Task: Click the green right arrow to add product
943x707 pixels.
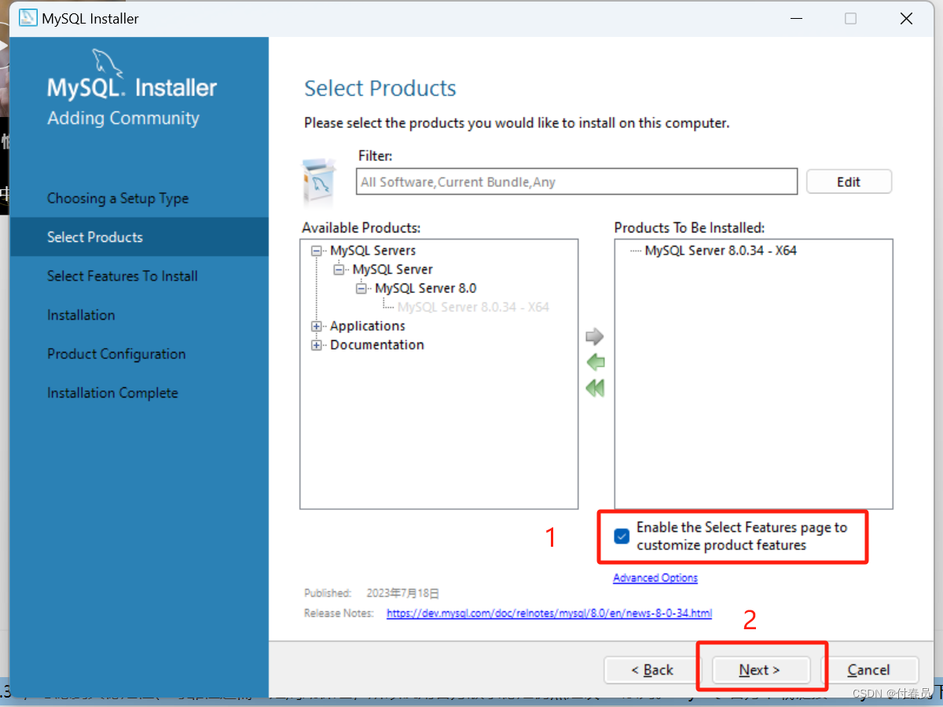Action: tap(595, 336)
